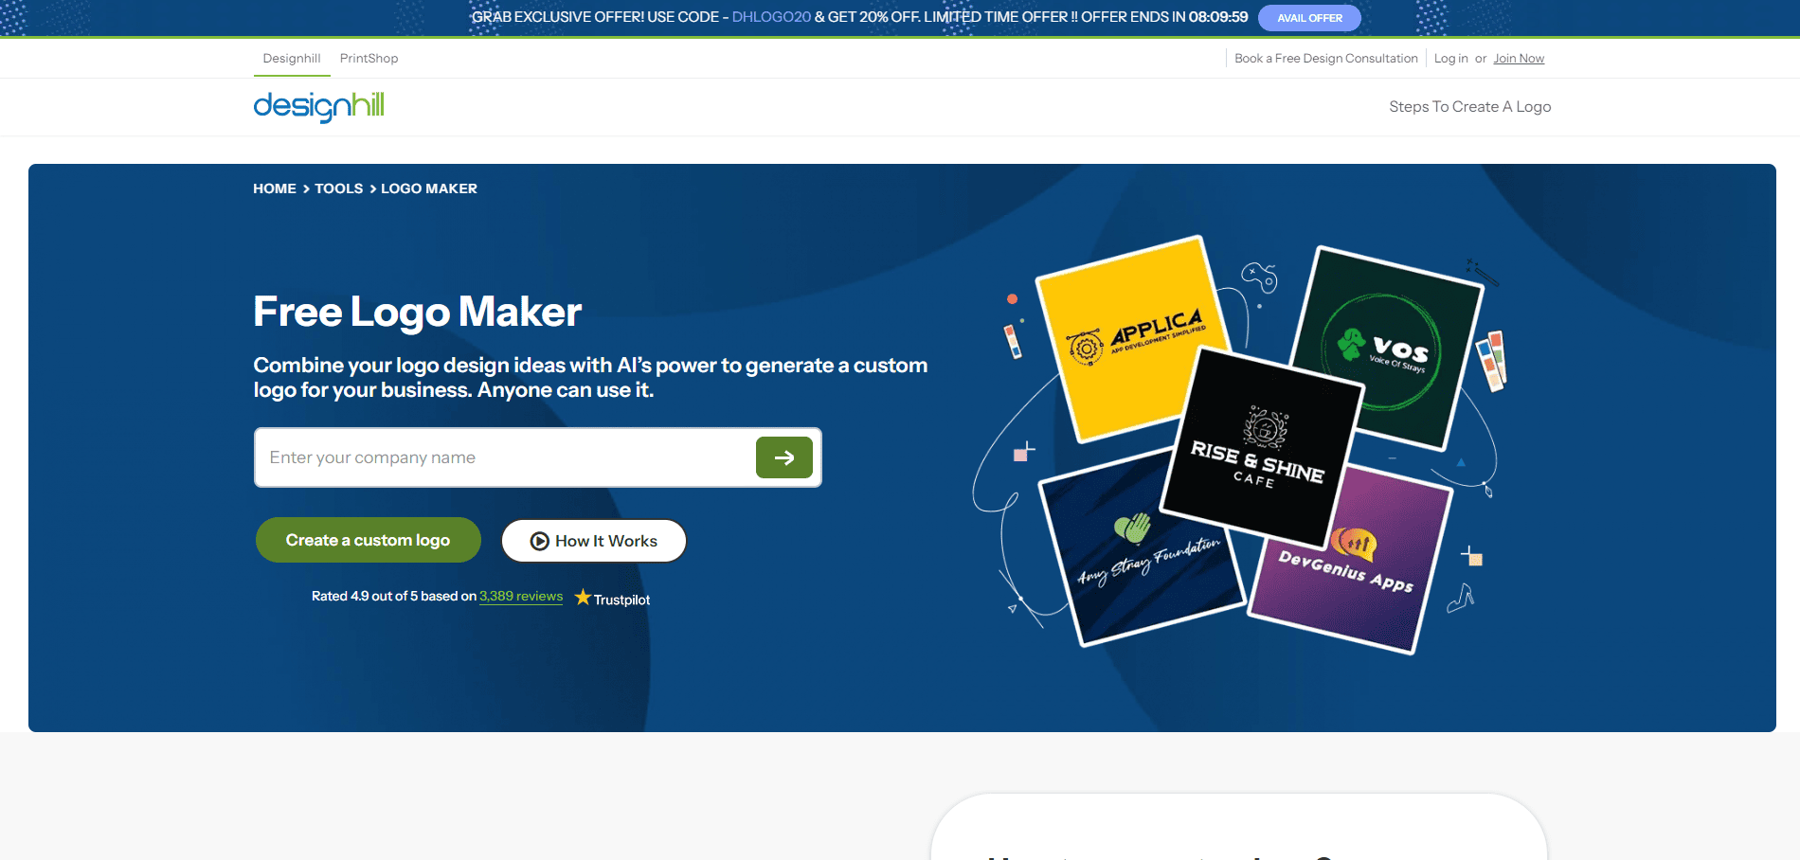Go to TOOLS breadcrumb
Viewport: 1800px width, 860px height.
pos(339,188)
